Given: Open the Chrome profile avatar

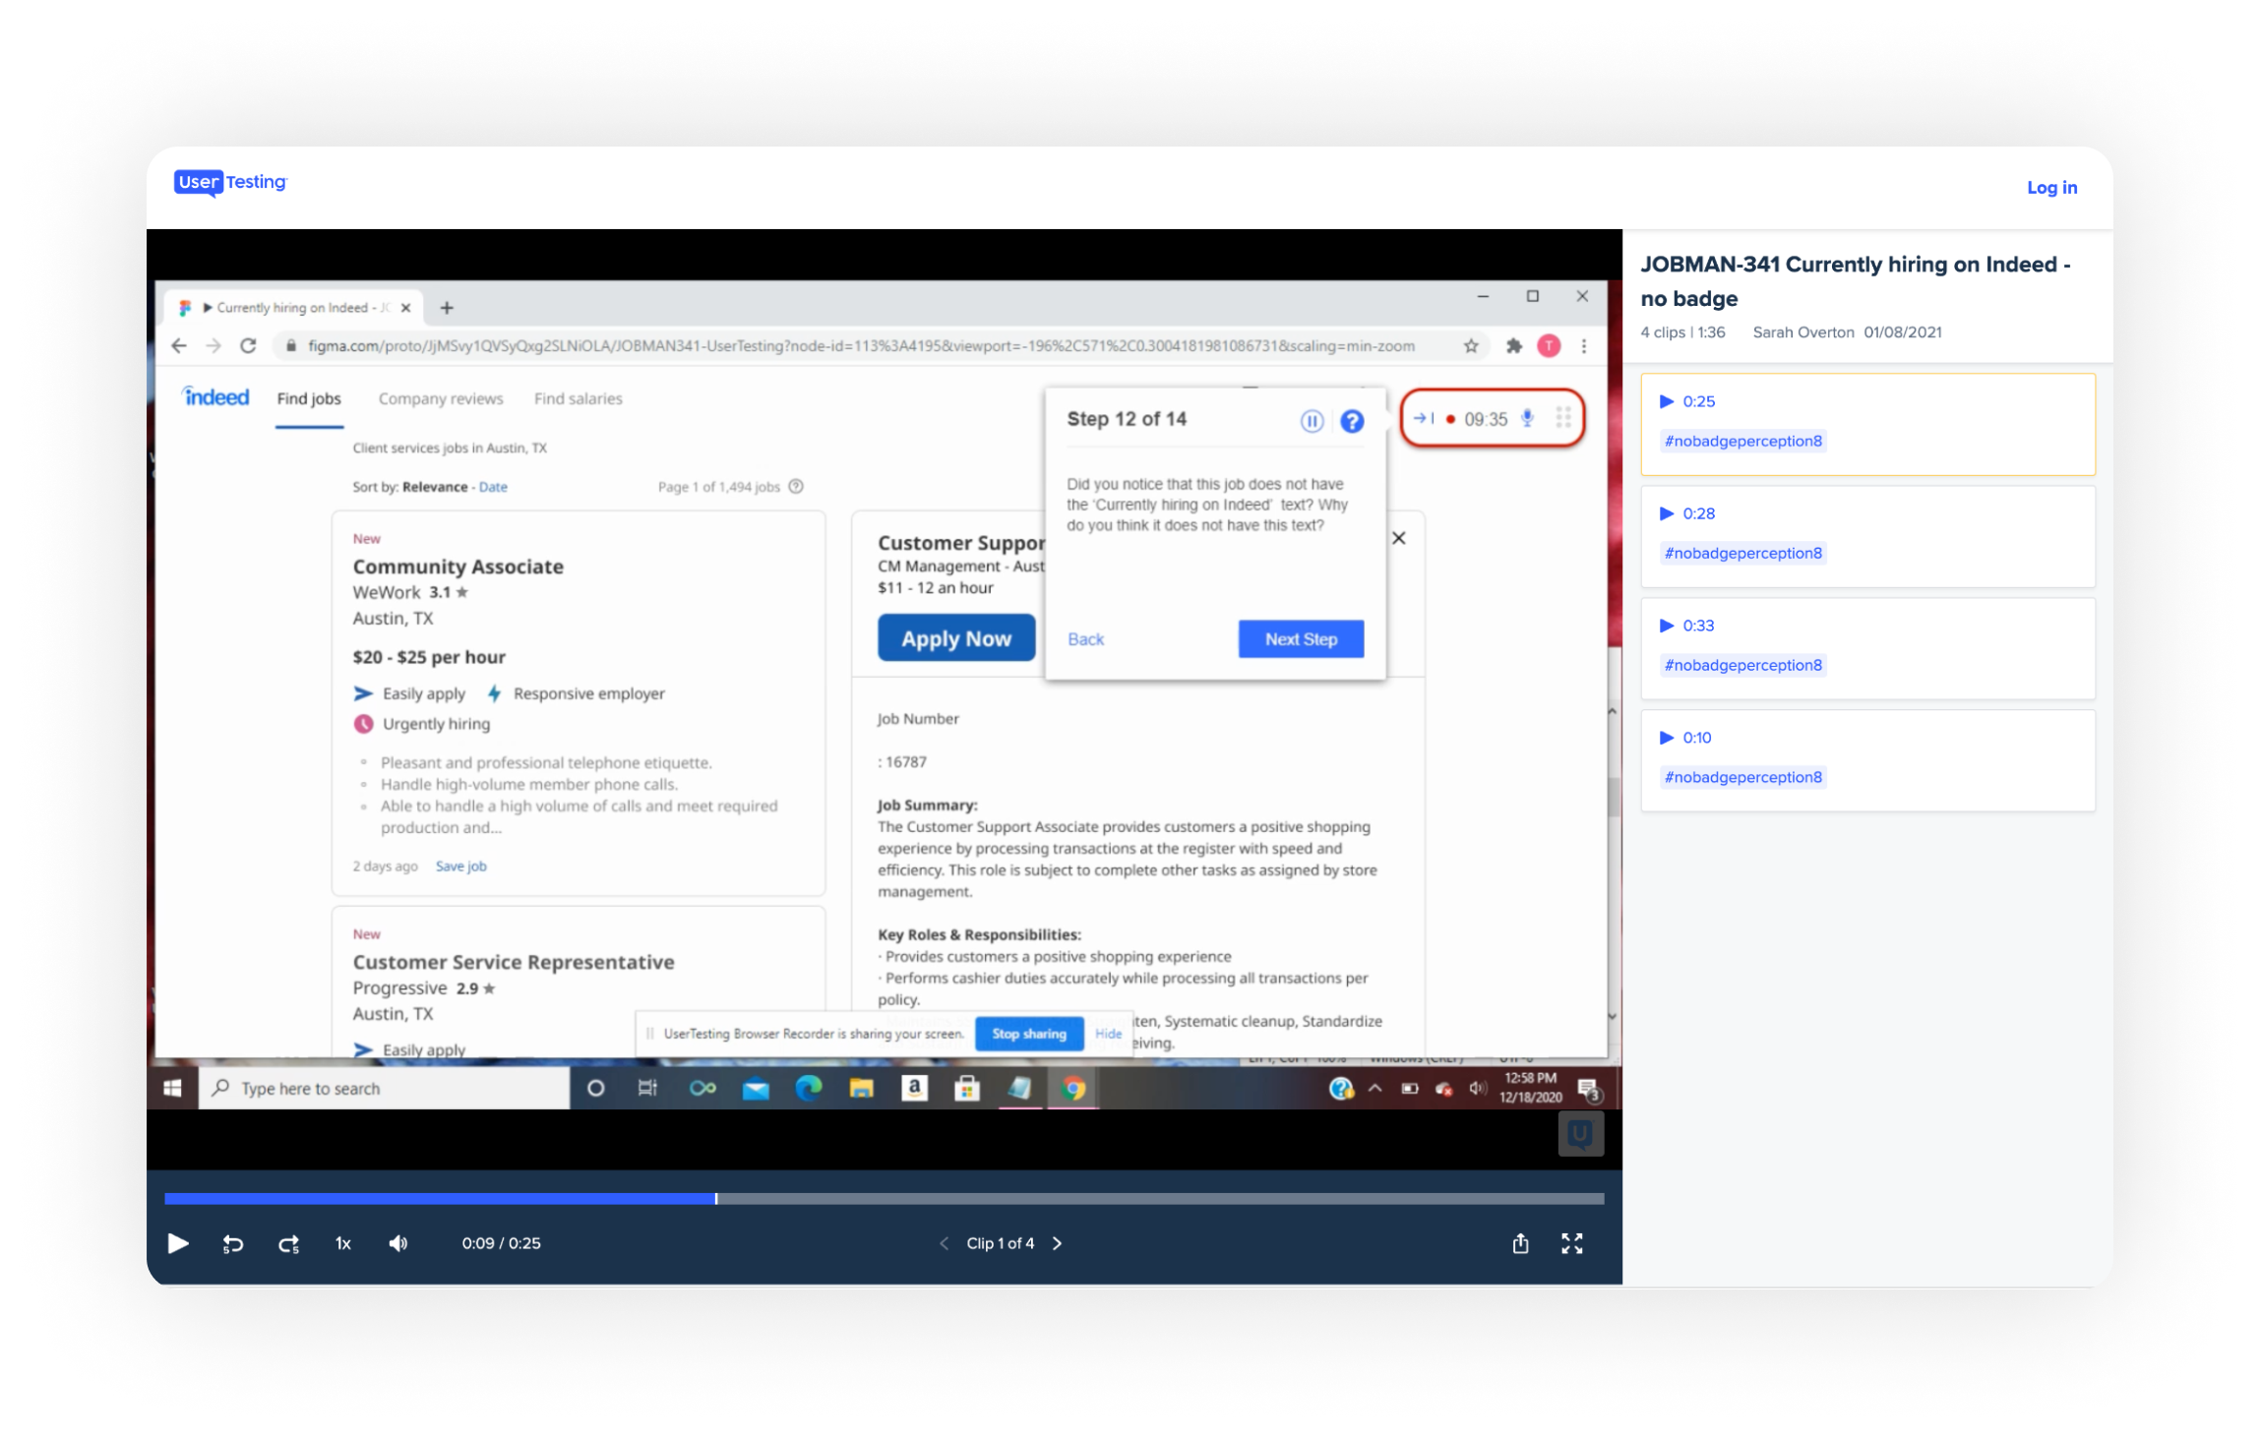Looking at the screenshot, I should point(1549,346).
